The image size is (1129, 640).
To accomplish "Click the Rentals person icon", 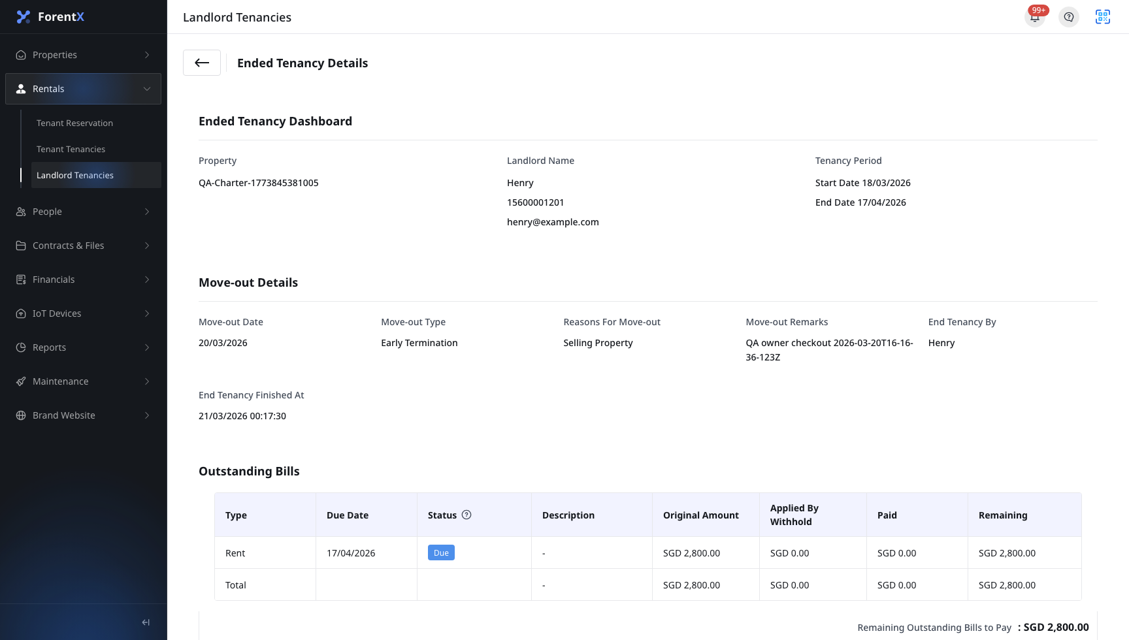I will [21, 89].
